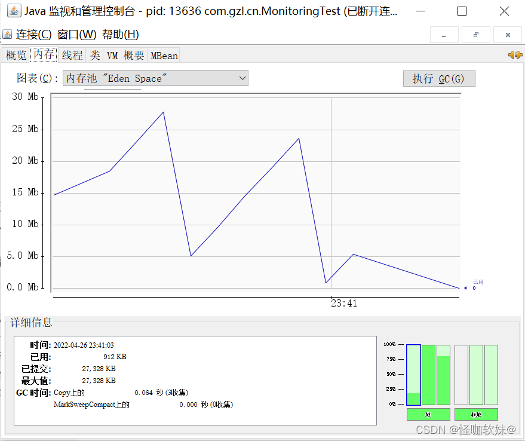Open the 帮助(H) menu
This screenshot has width=525, height=441.
pyautogui.click(x=120, y=35)
